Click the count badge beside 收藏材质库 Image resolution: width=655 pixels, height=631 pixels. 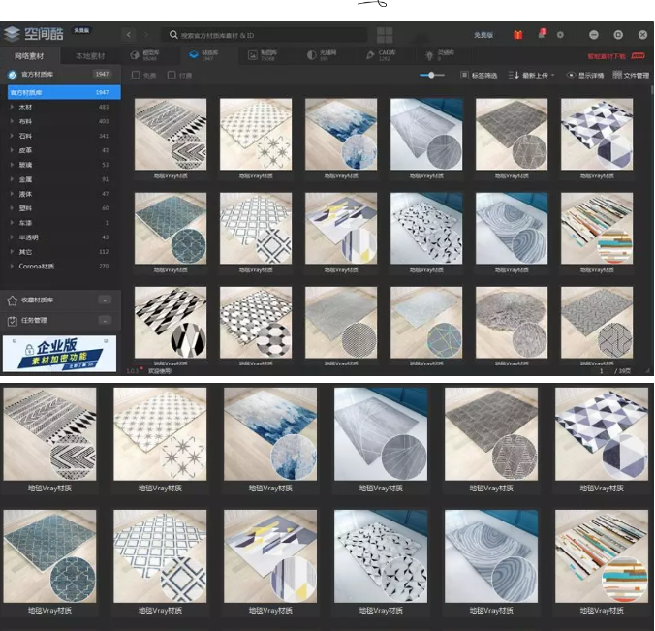[x=105, y=300]
